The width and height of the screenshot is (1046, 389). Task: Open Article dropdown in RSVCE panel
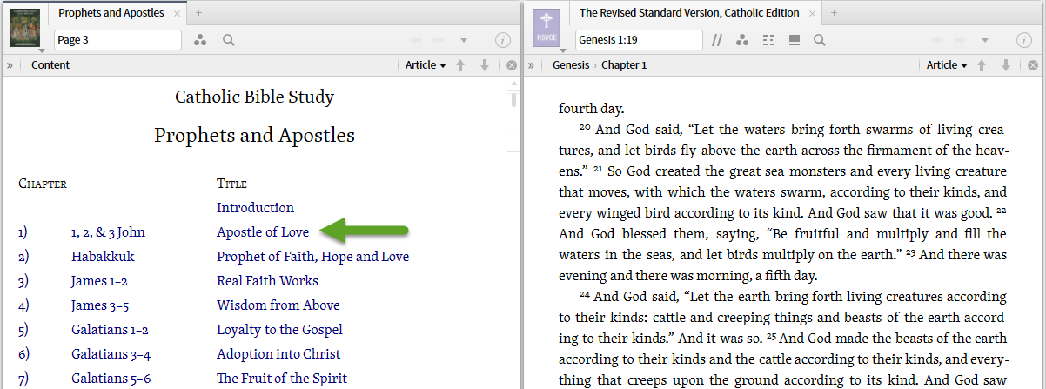(x=947, y=65)
